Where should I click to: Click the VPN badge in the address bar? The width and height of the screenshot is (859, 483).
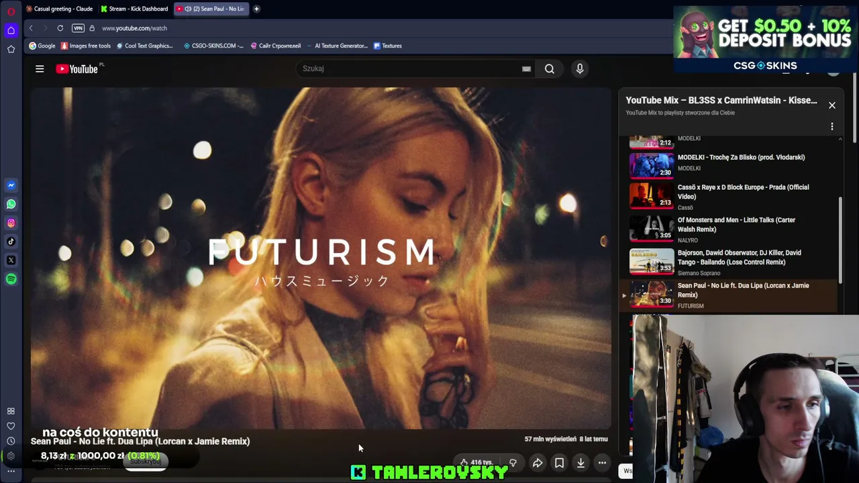tap(78, 28)
